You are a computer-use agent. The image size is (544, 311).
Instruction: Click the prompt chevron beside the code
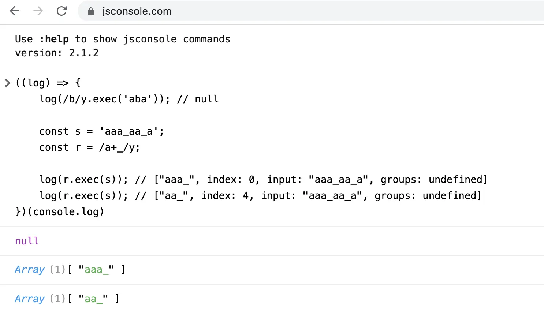coord(7,83)
